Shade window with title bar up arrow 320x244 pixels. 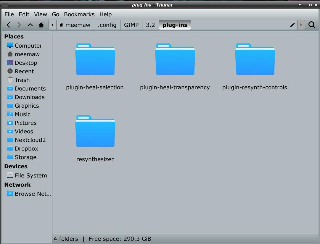300,5
